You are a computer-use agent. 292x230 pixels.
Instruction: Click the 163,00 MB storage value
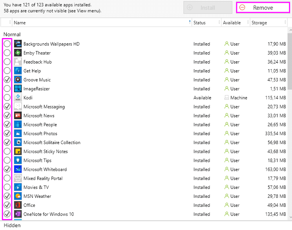point(276,169)
